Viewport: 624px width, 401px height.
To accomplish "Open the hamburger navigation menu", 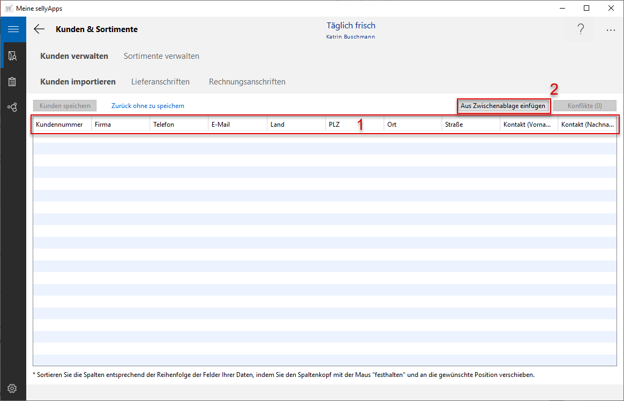I will 13,29.
